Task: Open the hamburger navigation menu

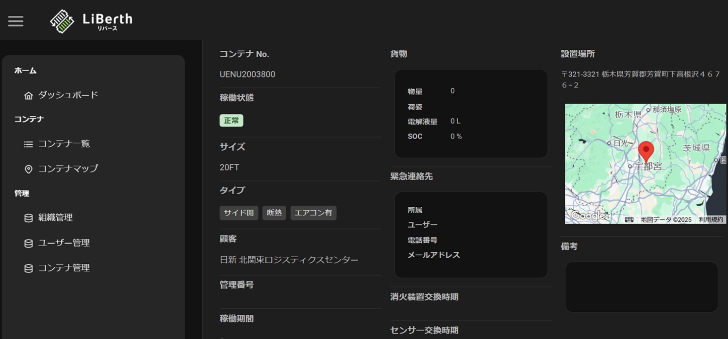Action: [16, 21]
